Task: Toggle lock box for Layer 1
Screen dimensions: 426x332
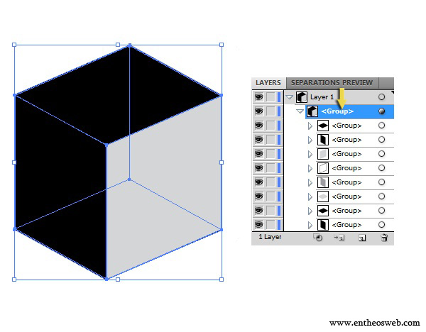Action: (x=271, y=97)
